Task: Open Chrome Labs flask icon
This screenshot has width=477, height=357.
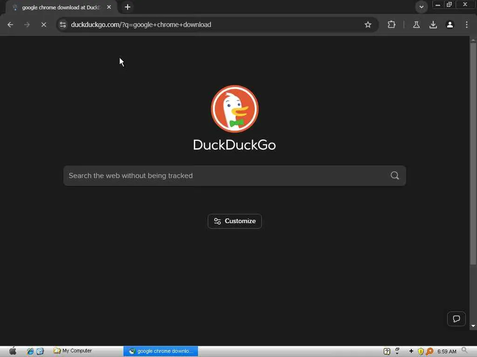Action: pyautogui.click(x=416, y=25)
